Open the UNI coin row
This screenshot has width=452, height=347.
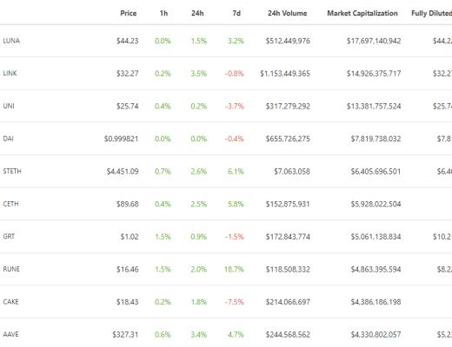click(x=226, y=106)
